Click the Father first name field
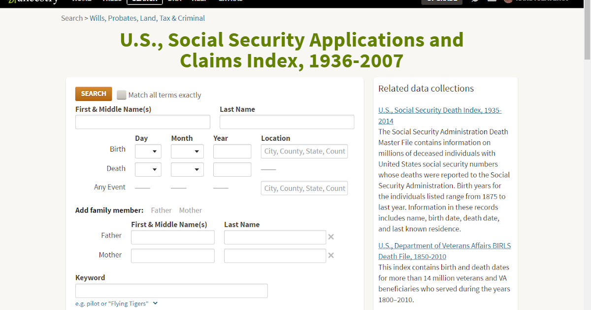Viewport: 591px width, 310px height. pyautogui.click(x=173, y=237)
